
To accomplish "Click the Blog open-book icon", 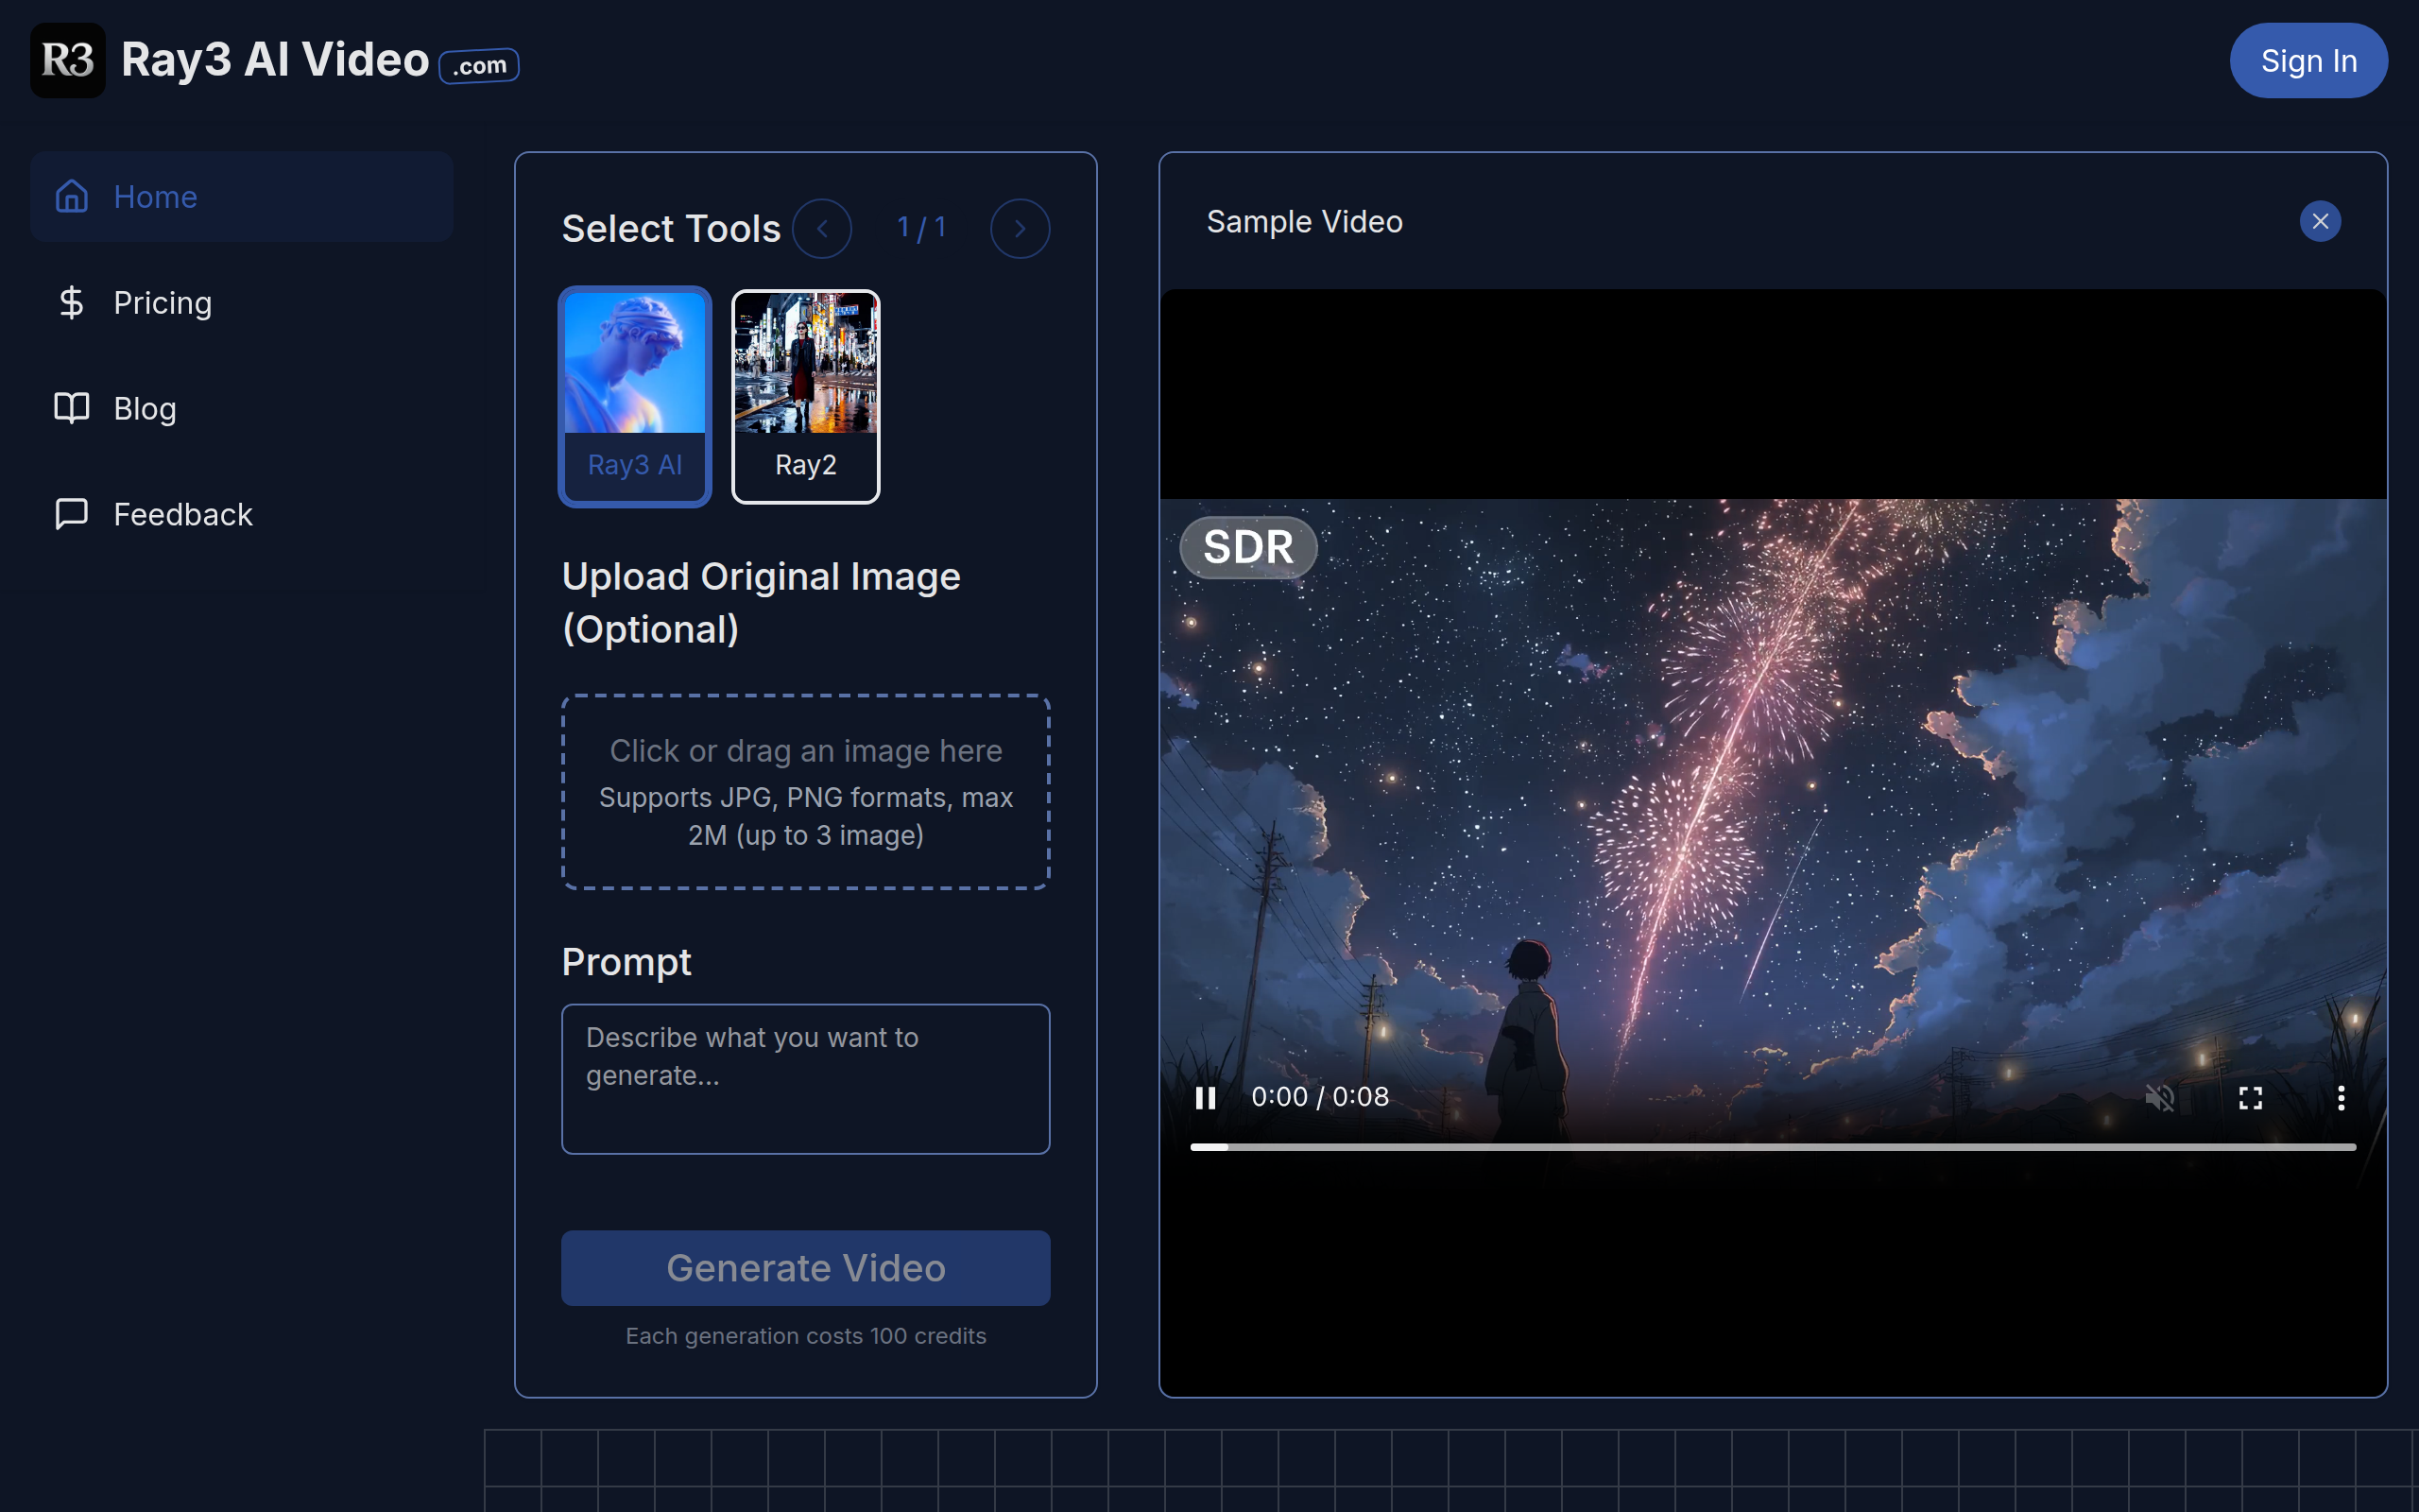I will [x=72, y=408].
